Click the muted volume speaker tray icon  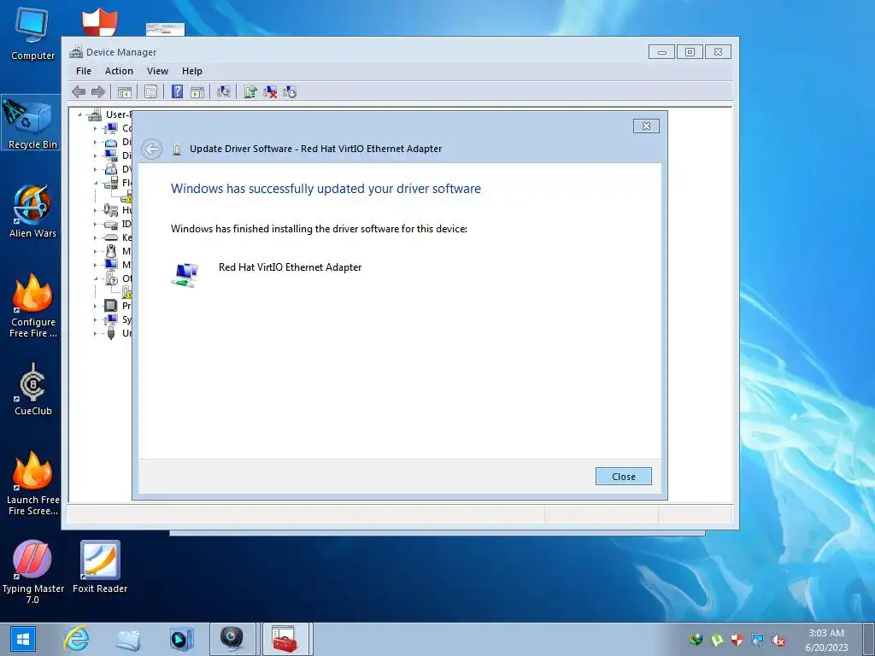778,640
